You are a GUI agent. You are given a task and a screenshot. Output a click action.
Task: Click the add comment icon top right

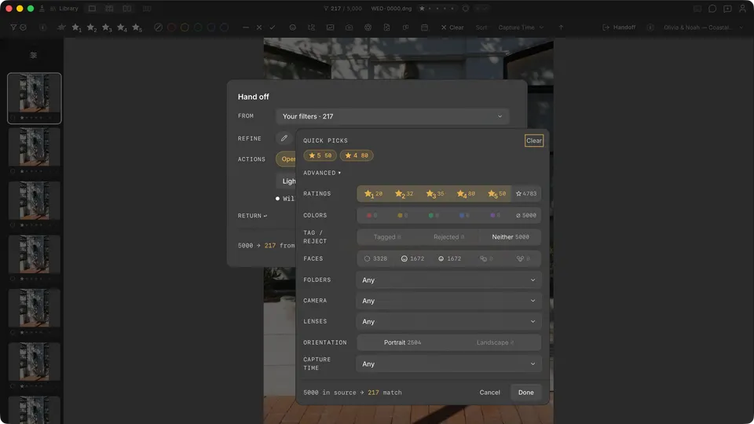727,9
